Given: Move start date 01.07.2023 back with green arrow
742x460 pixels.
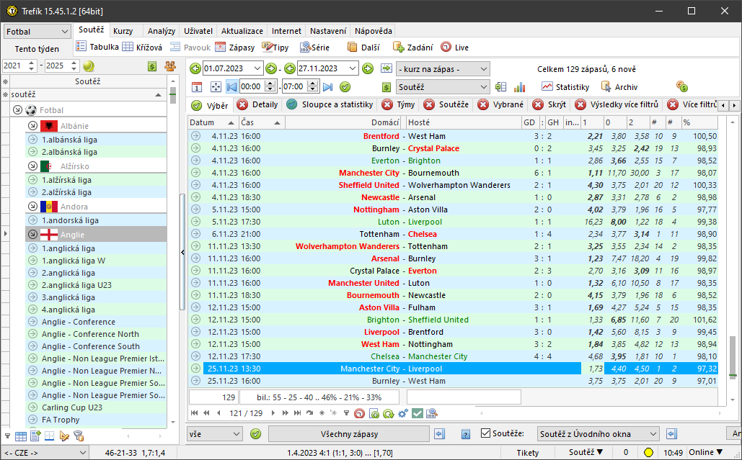Looking at the screenshot, I should (195, 69).
